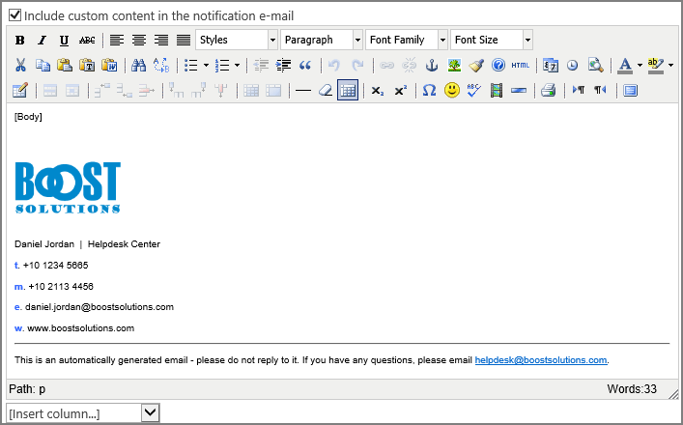Edit HTML source
683x425 pixels.
[x=521, y=66]
